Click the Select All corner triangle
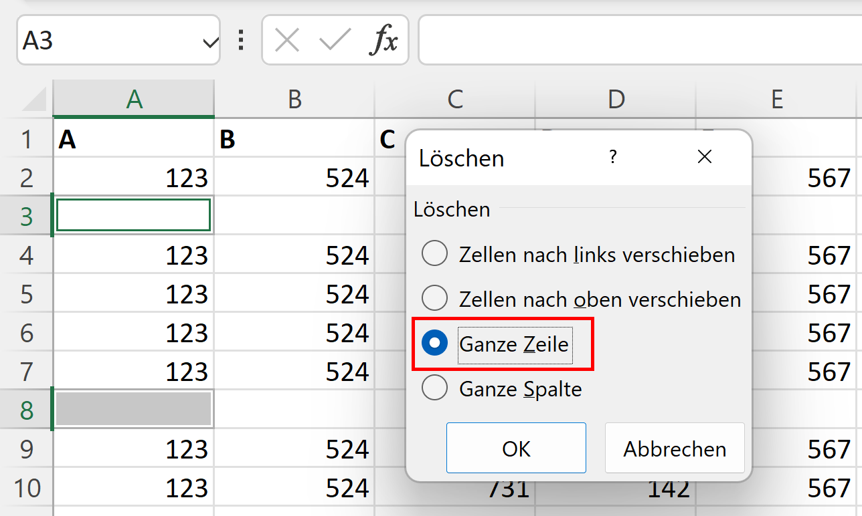Screen dimensions: 862x516 point(33,100)
